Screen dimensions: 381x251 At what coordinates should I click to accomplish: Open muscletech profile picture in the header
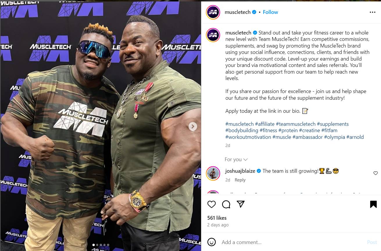click(213, 12)
